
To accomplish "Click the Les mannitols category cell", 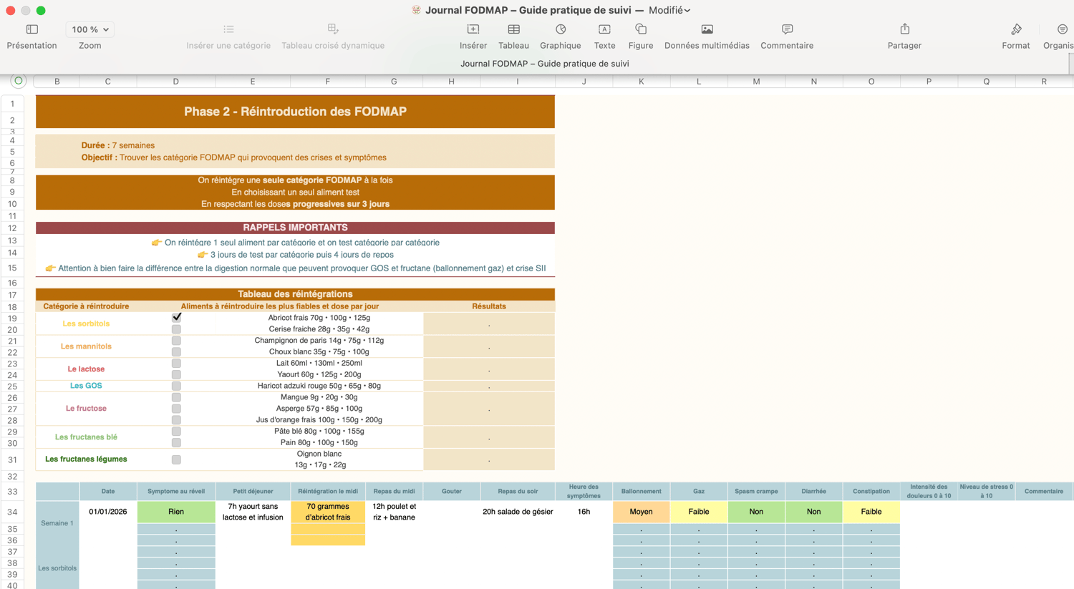I will tap(86, 346).
